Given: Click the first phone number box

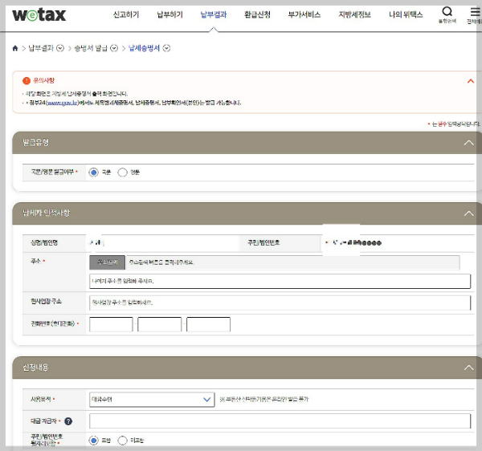Looking at the screenshot, I should click(x=111, y=324).
